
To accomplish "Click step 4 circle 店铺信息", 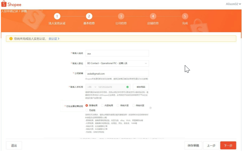I will coord(153,16).
